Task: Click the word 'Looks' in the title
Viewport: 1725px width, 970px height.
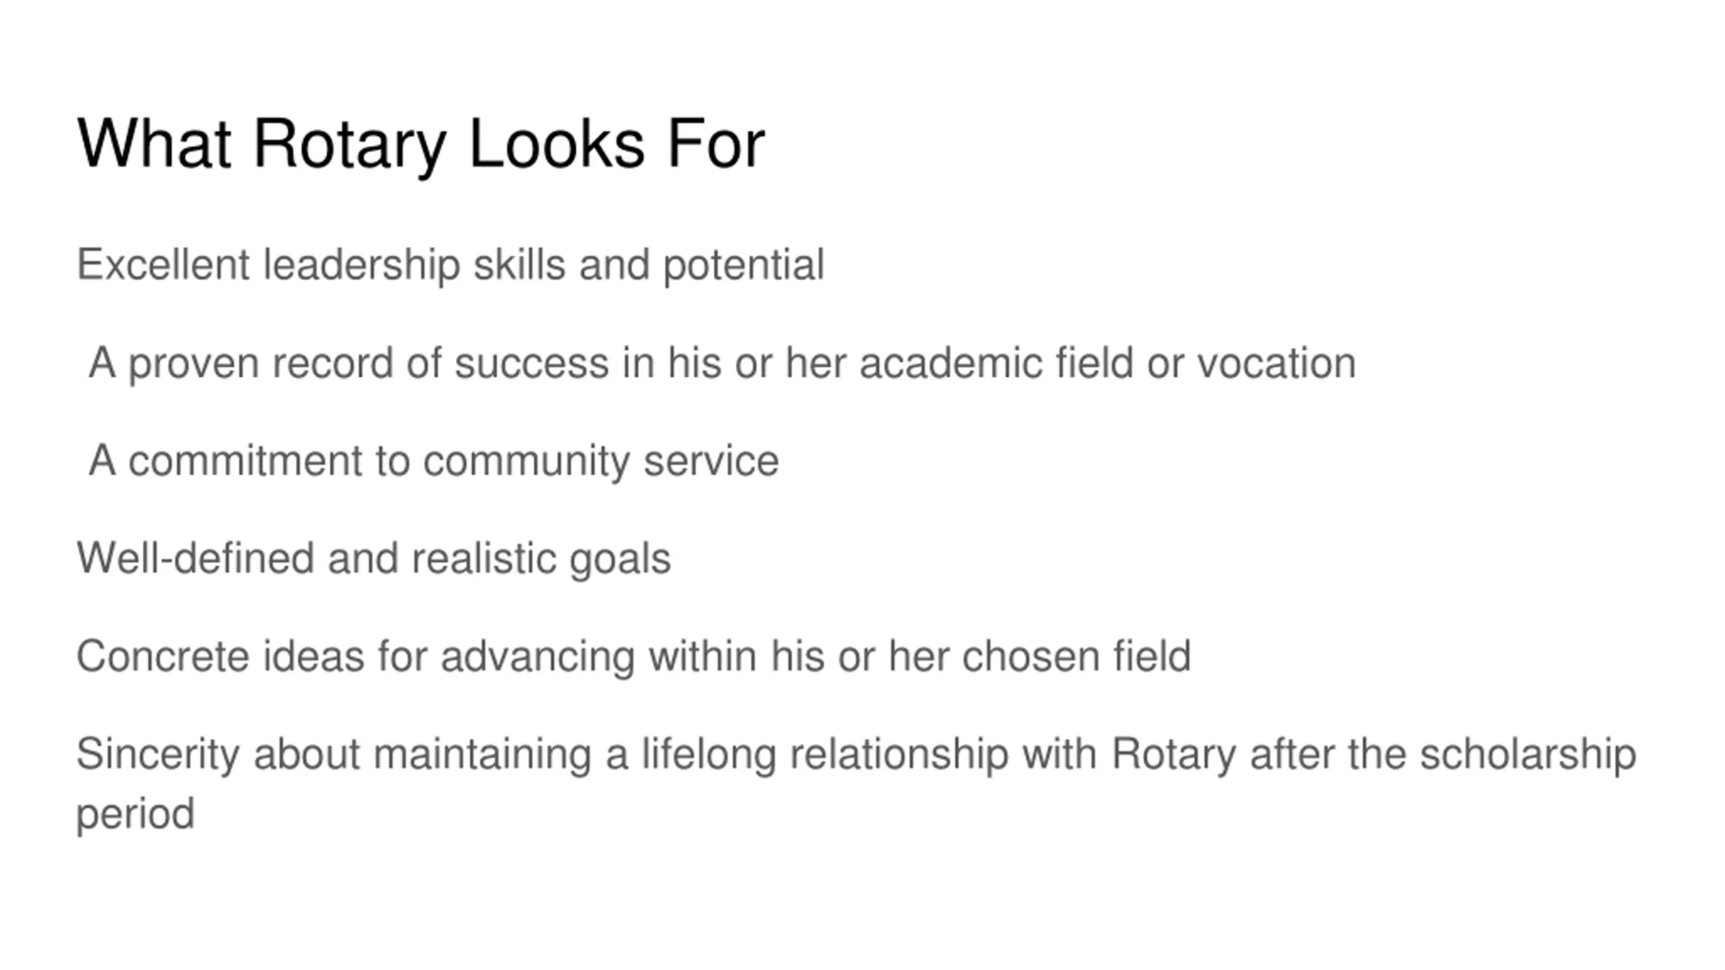Action: (x=556, y=143)
